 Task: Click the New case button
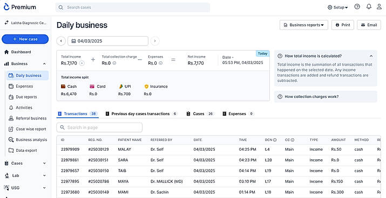pyautogui.click(x=25, y=39)
